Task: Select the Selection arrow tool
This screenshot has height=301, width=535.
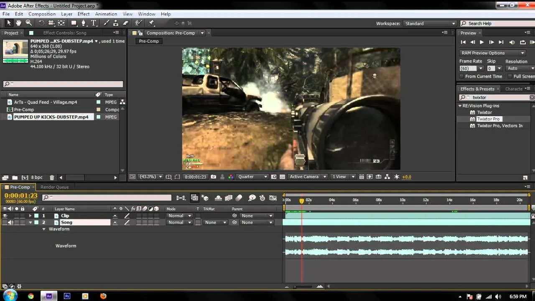Action: [9, 23]
